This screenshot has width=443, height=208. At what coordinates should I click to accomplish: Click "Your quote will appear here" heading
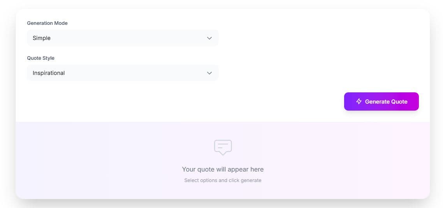223,169
